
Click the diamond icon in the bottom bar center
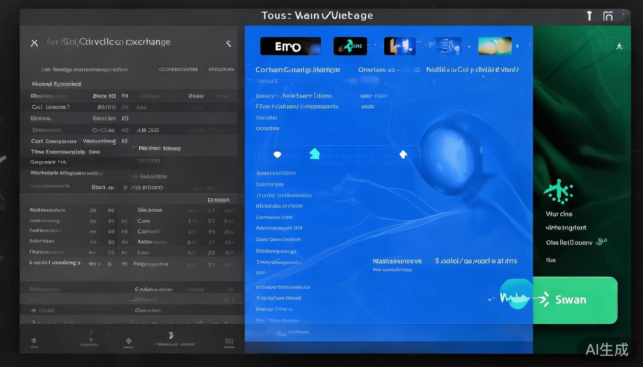128,341
